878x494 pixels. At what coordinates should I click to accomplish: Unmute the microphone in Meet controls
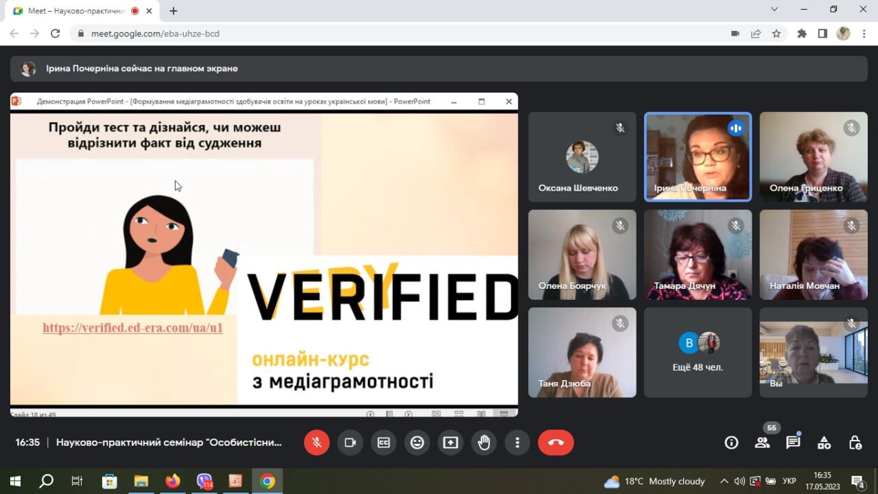316,443
